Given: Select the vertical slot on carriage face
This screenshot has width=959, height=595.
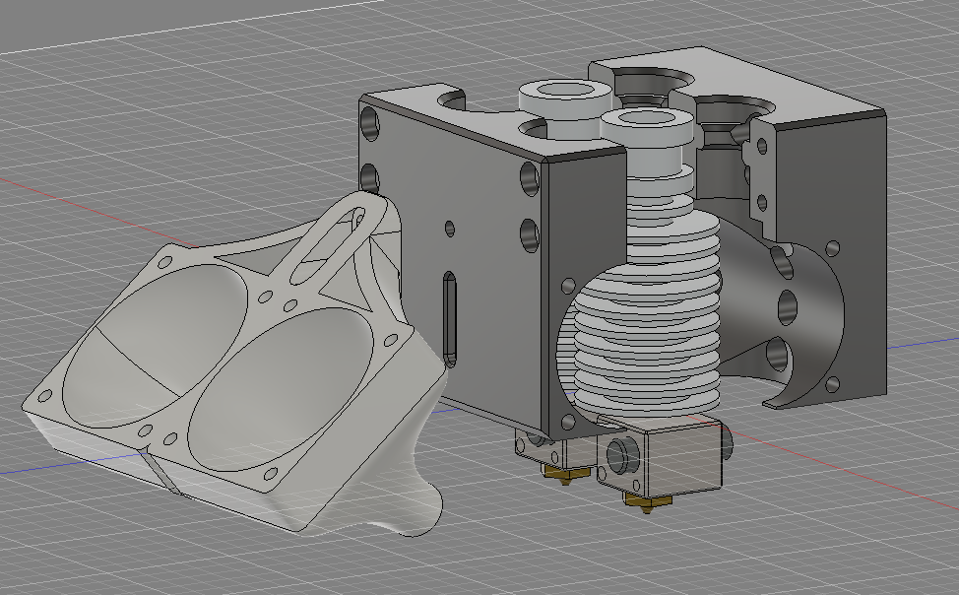Looking at the screenshot, I should [450, 319].
